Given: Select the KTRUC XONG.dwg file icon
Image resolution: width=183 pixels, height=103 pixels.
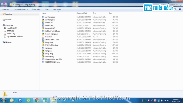Looking at the screenshot, I should pyautogui.click(x=43, y=45).
